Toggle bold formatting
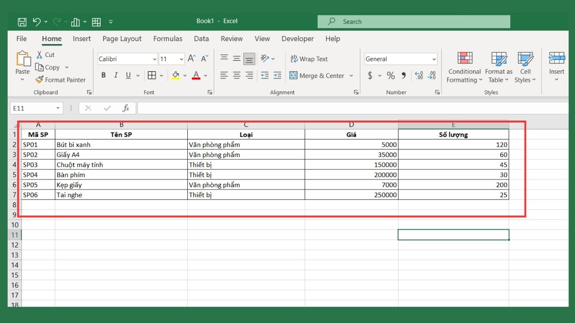This screenshot has width=575, height=323. pyautogui.click(x=103, y=75)
